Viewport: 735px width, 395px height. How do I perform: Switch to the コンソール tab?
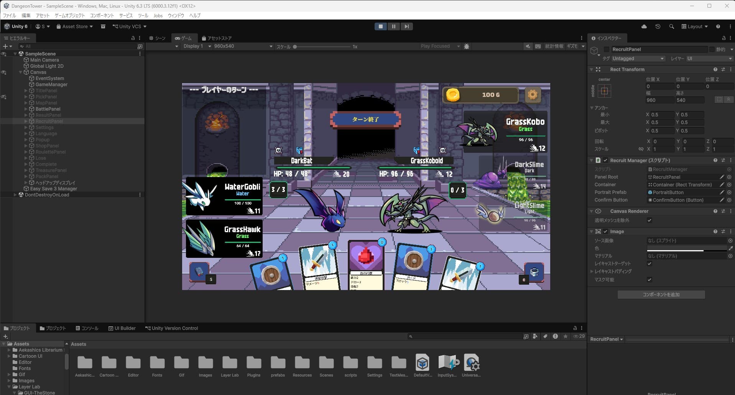click(87, 328)
